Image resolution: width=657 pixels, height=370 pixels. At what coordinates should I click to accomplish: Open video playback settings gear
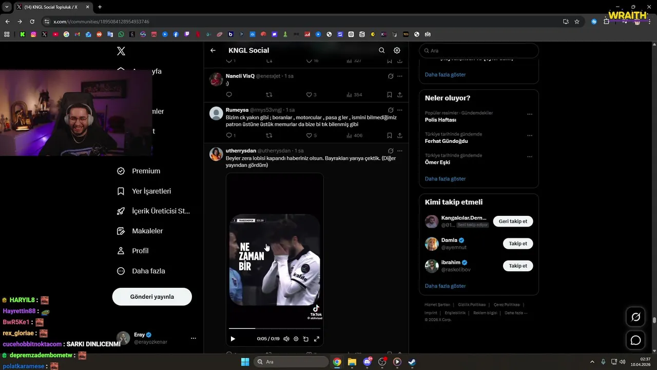click(x=296, y=339)
